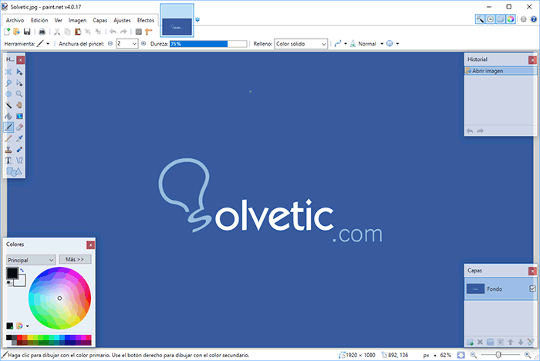Select the Clone Stamp tool
The image size is (540, 361).
[x=8, y=150]
